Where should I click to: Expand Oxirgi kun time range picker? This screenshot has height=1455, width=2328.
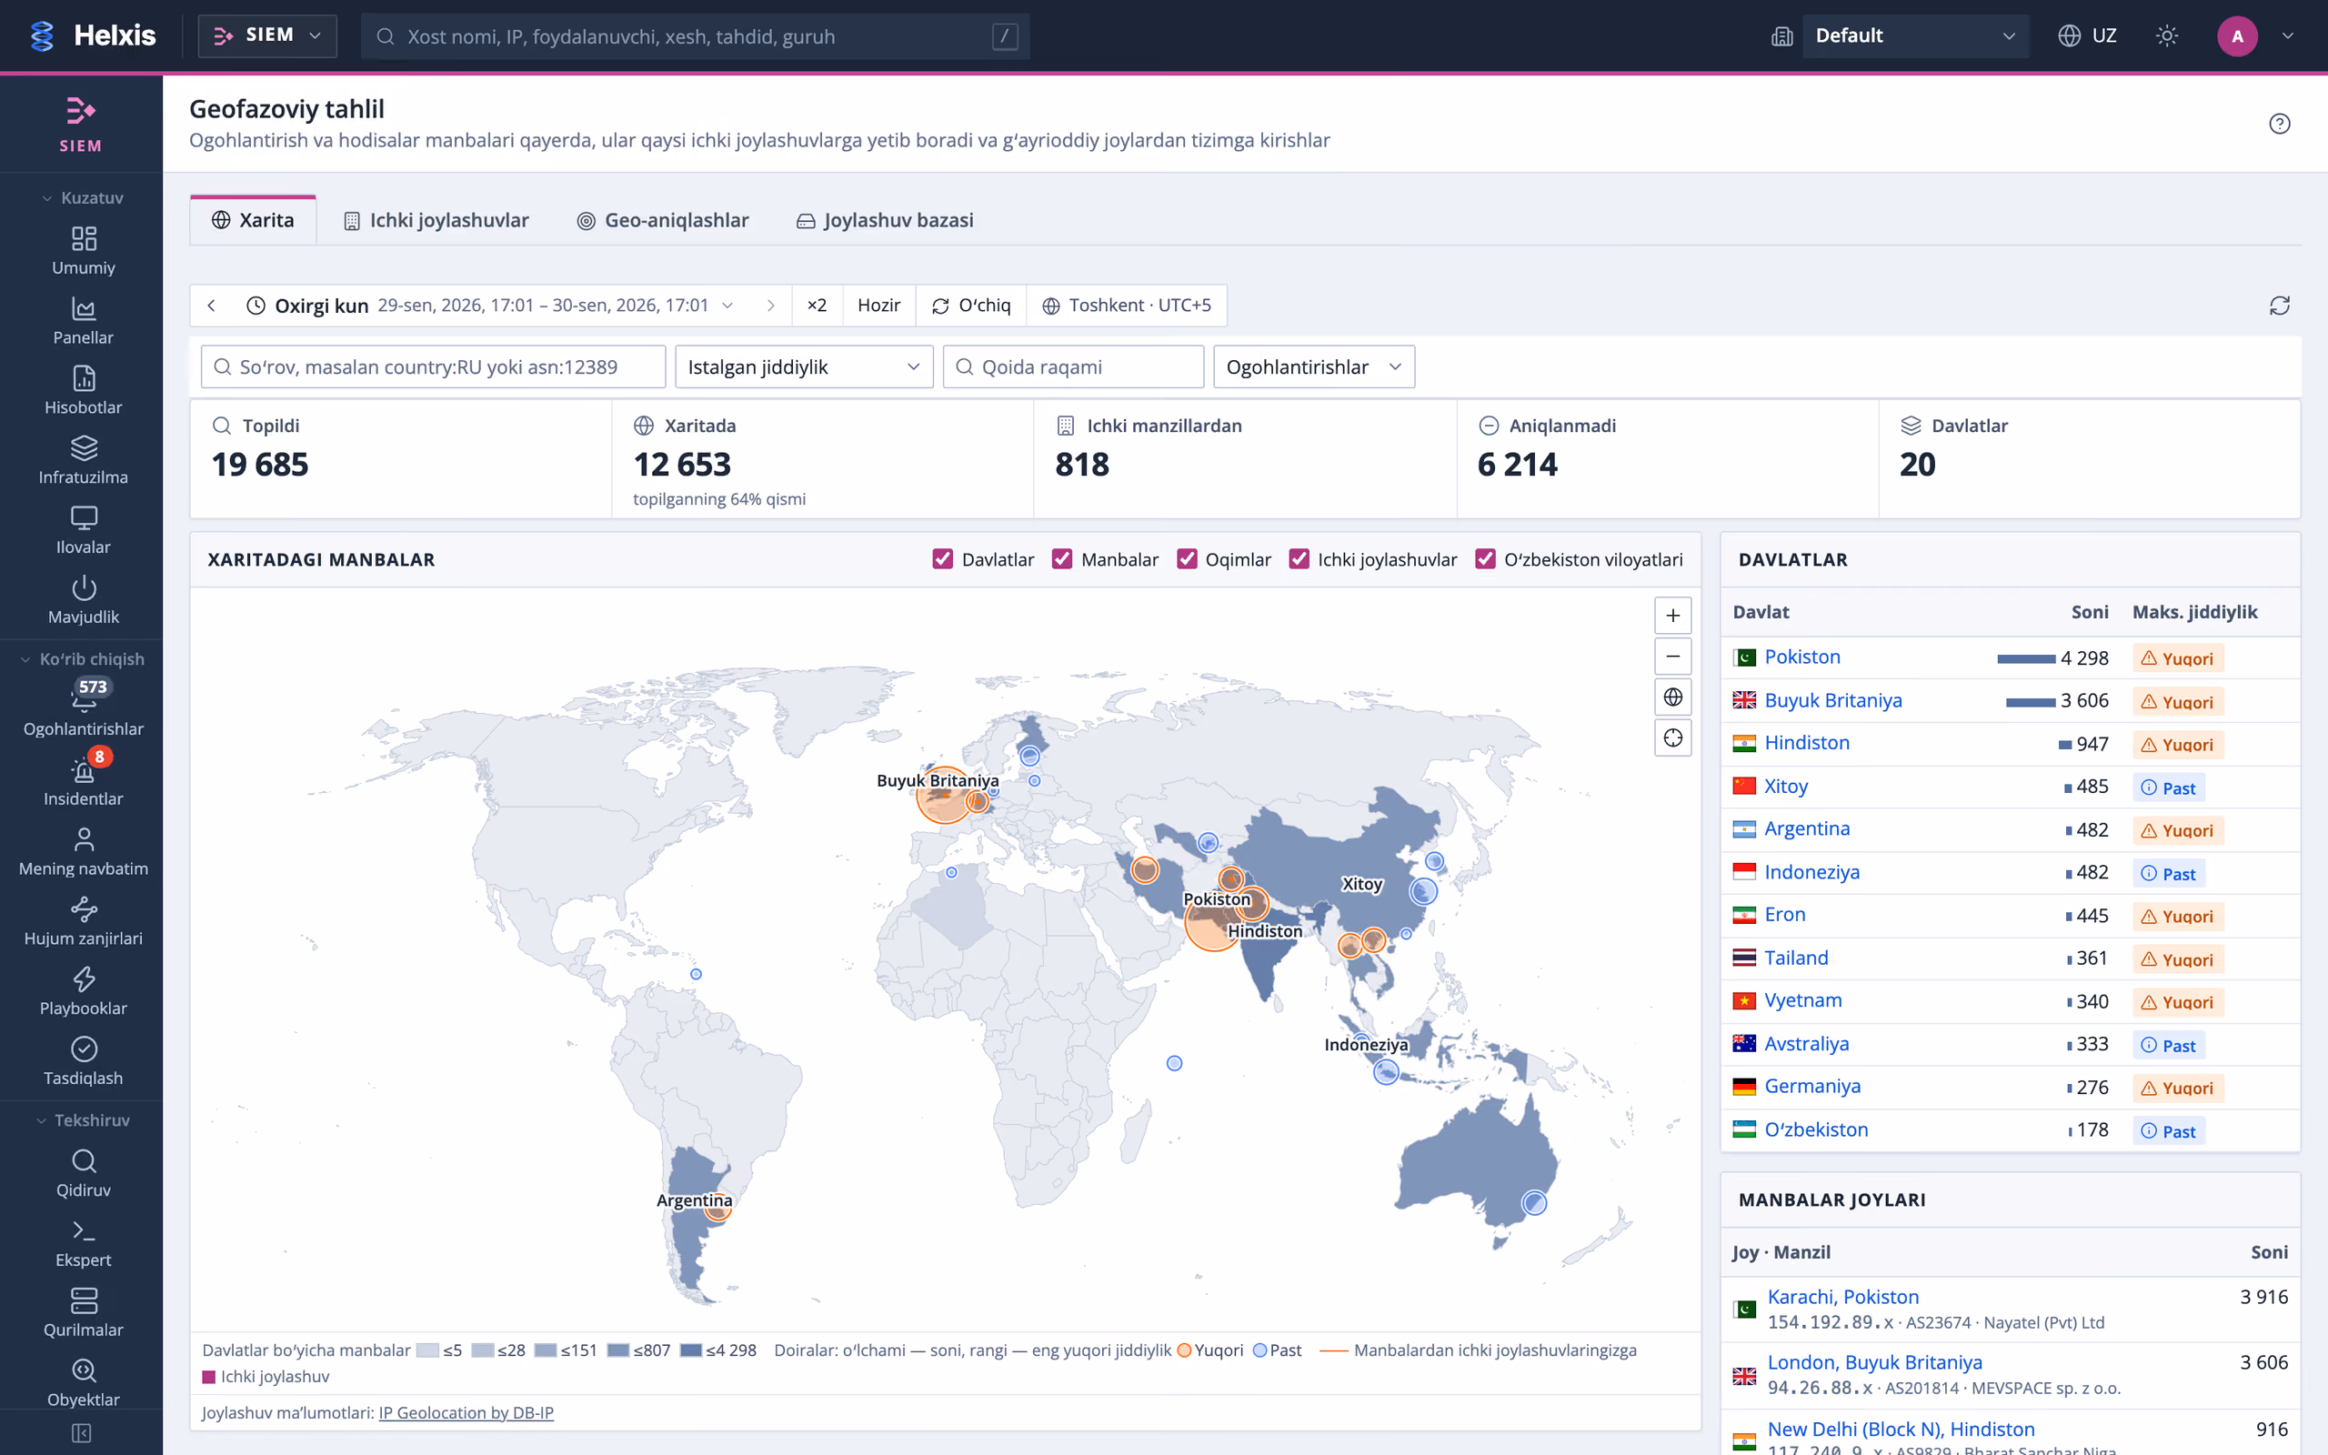click(491, 305)
